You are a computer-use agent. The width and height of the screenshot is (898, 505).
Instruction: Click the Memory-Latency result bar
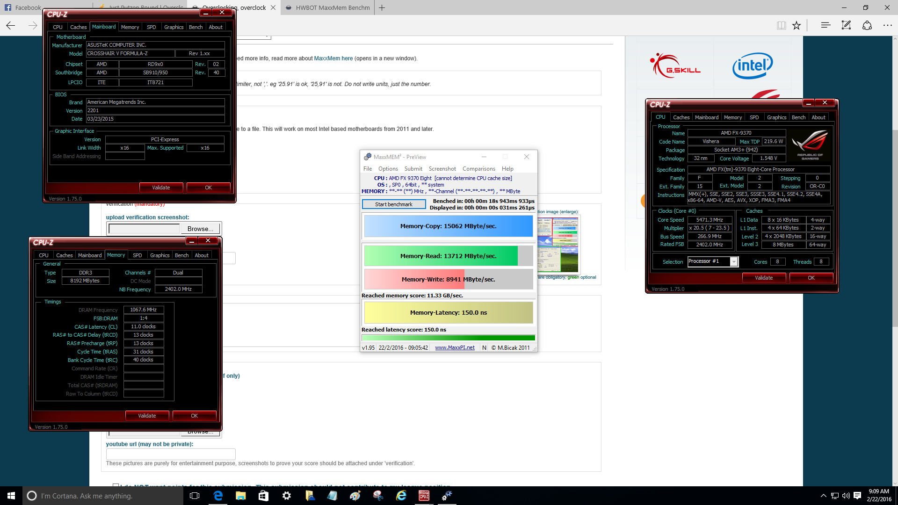[448, 312]
